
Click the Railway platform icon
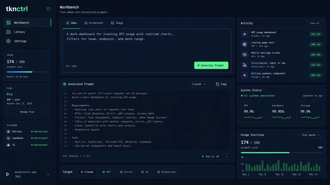[x=9, y=132]
